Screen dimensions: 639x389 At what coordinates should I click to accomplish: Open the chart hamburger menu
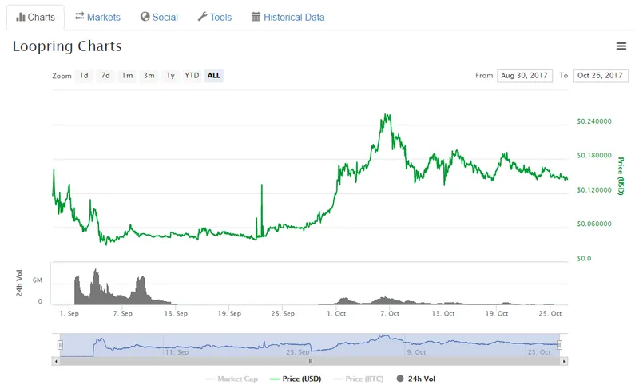pos(621,46)
